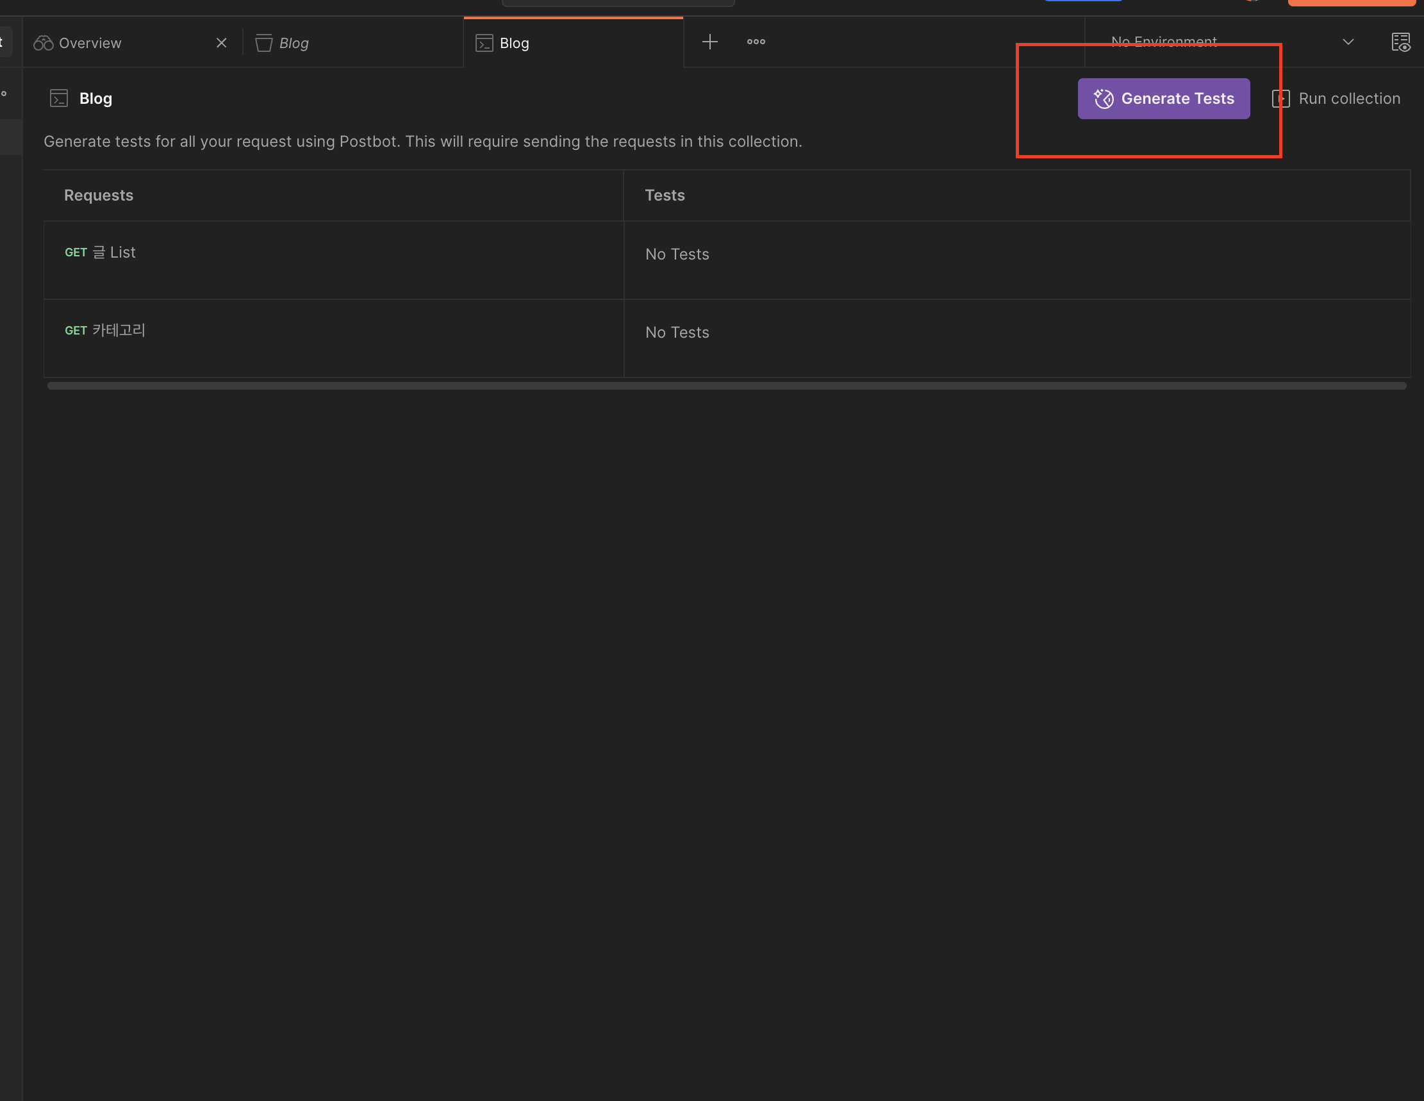Click the Postbot icon in Generate Tests
This screenshot has height=1101, width=1424.
click(1103, 99)
